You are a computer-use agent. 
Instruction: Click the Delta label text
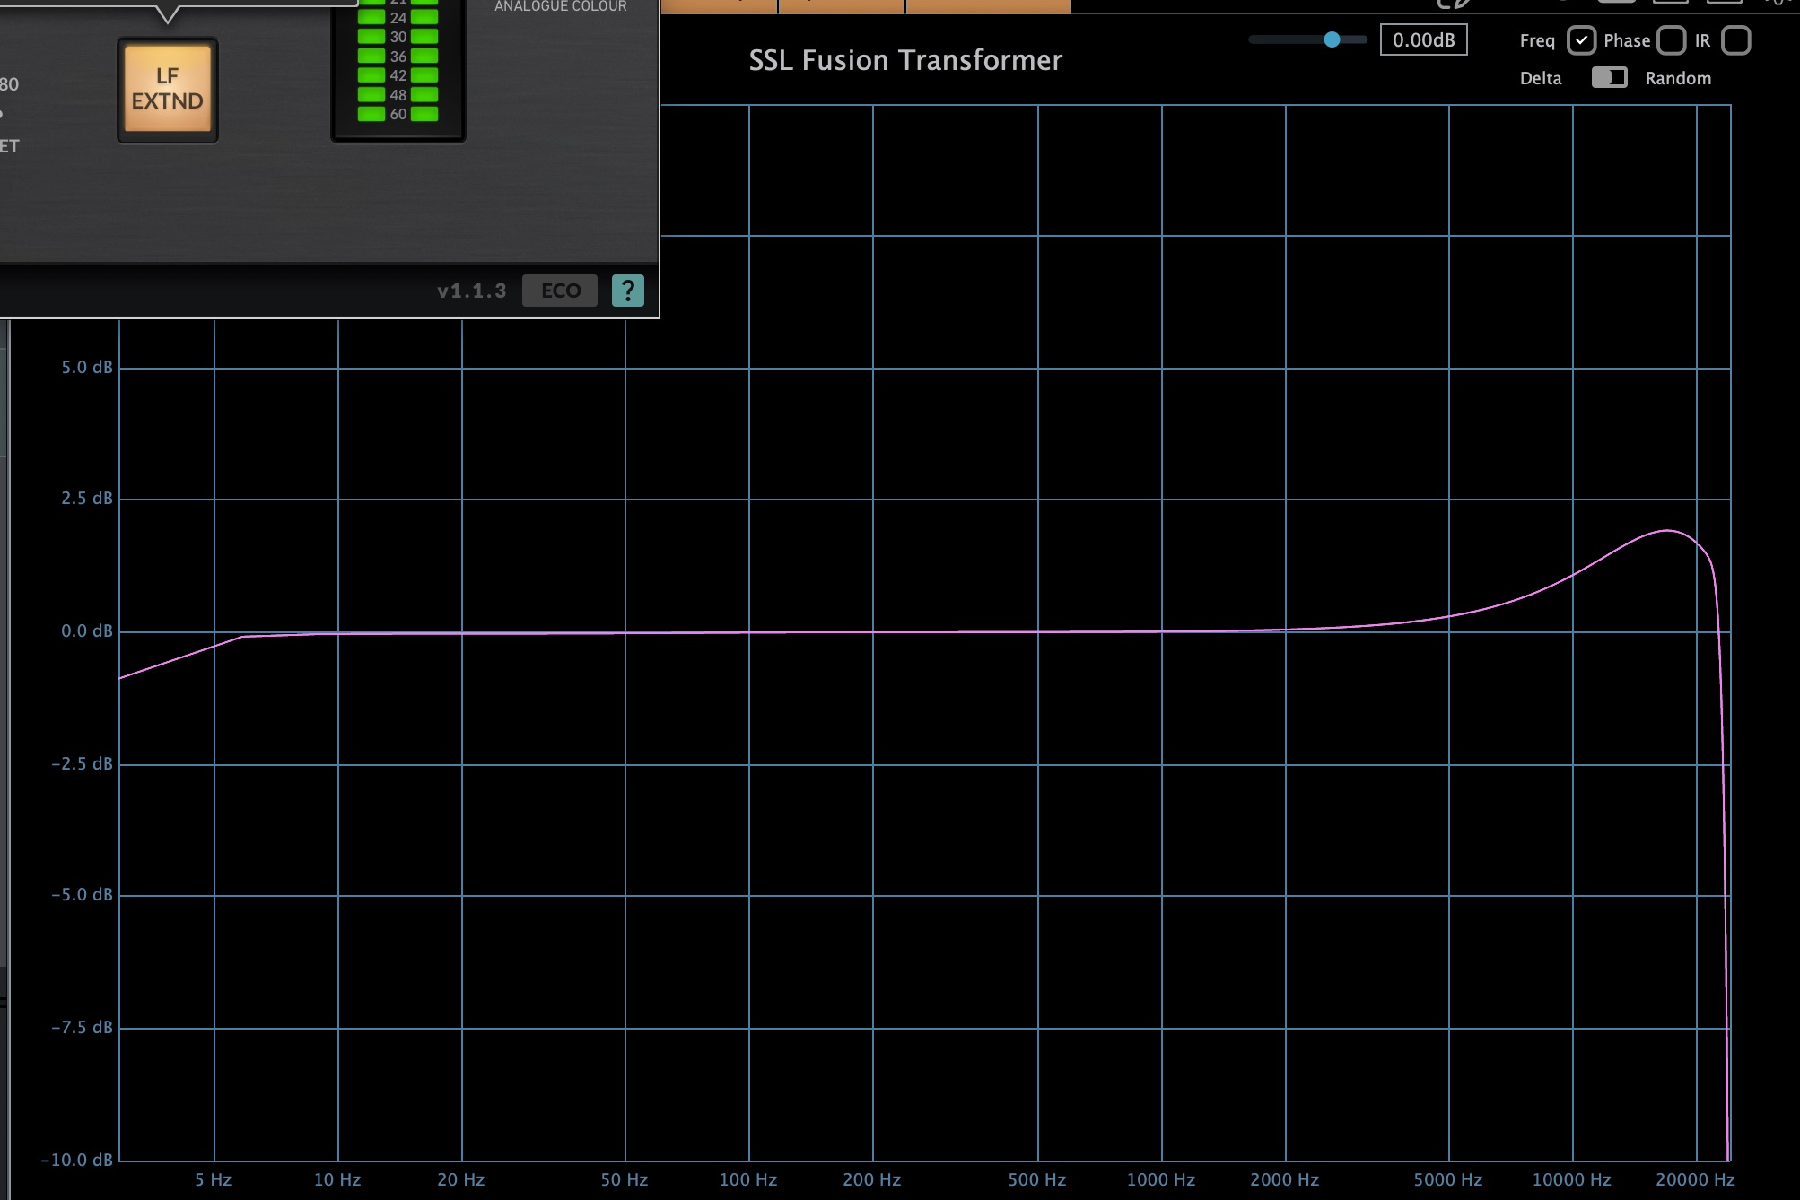click(x=1540, y=78)
